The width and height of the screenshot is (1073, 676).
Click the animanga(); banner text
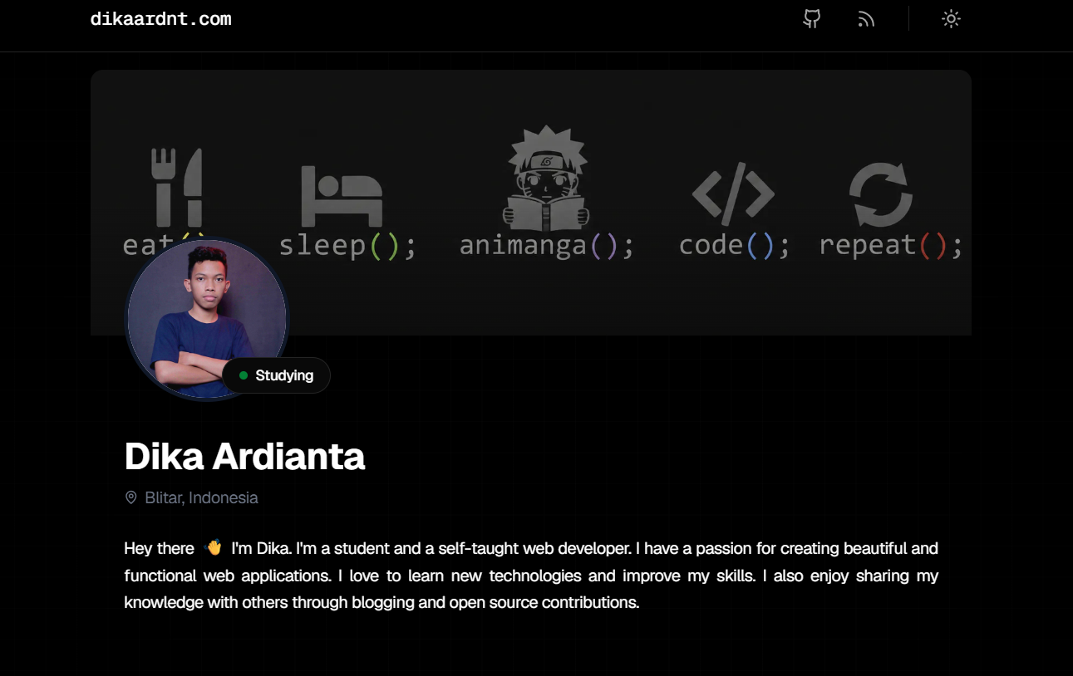click(x=546, y=245)
